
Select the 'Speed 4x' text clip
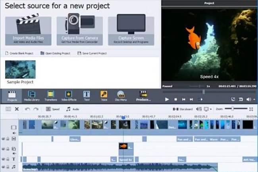coord(126,159)
